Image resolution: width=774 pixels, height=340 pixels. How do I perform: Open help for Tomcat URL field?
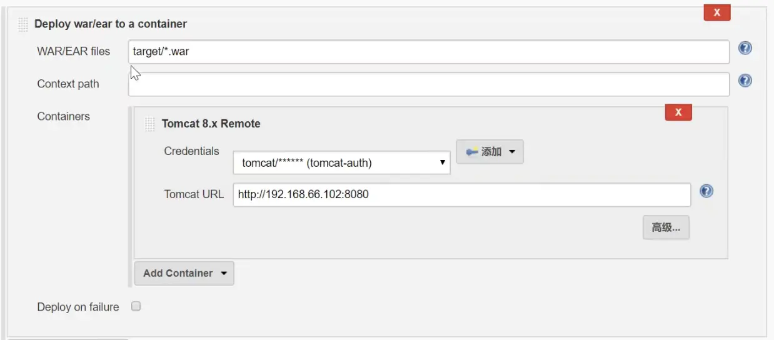tap(706, 191)
